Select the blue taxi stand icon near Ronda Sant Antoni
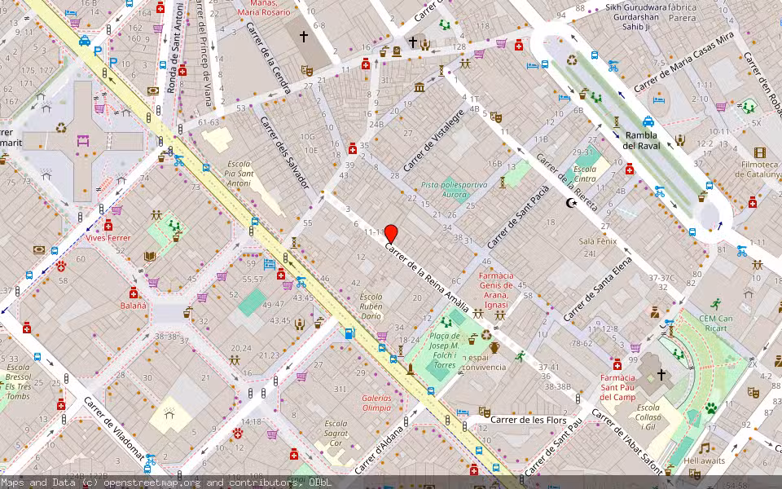Image resolution: width=782 pixels, height=489 pixels. click(85, 41)
